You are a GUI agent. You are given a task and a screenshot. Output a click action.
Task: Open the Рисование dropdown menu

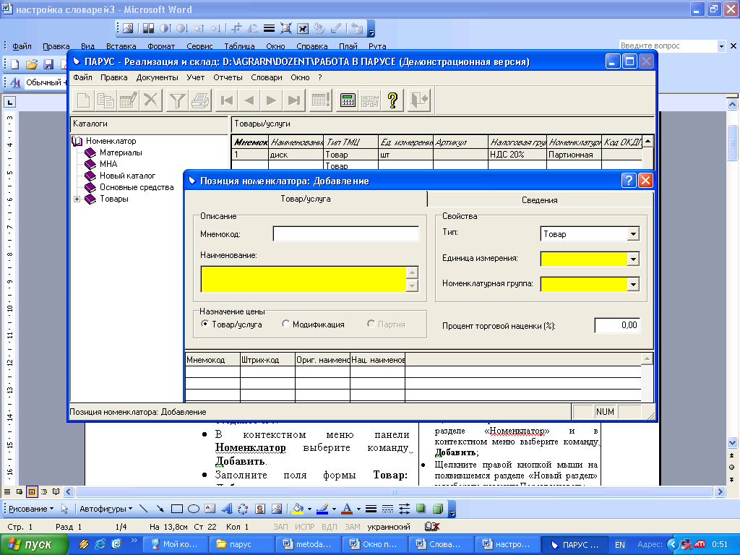click(31, 509)
